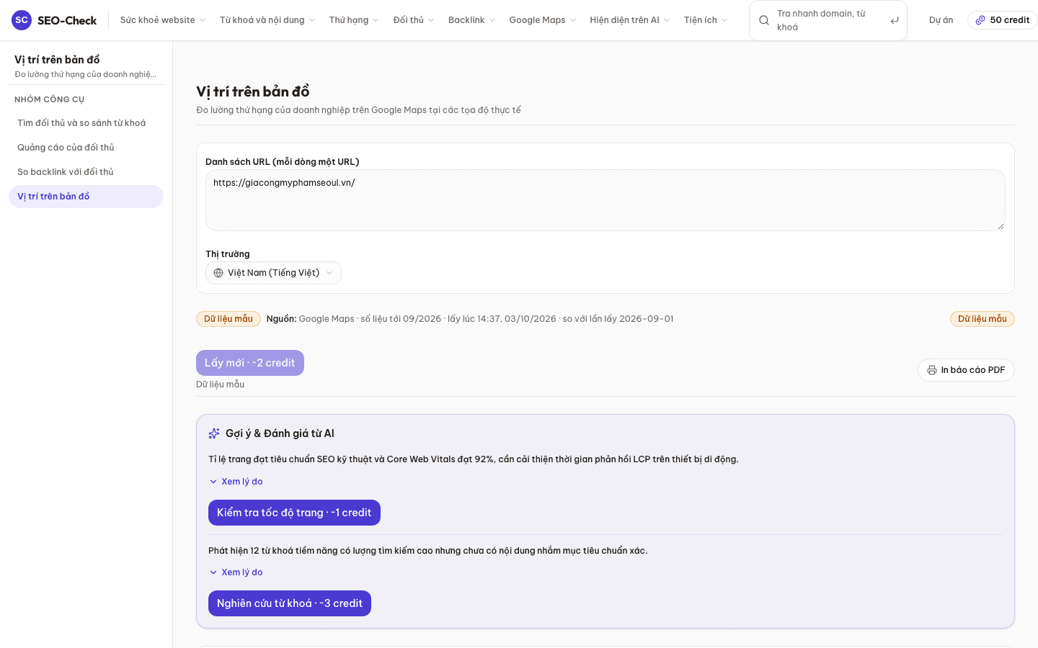Click Kiểm tra tốc độ trang button
Viewport: 1038px width, 648px height.
click(x=294, y=513)
